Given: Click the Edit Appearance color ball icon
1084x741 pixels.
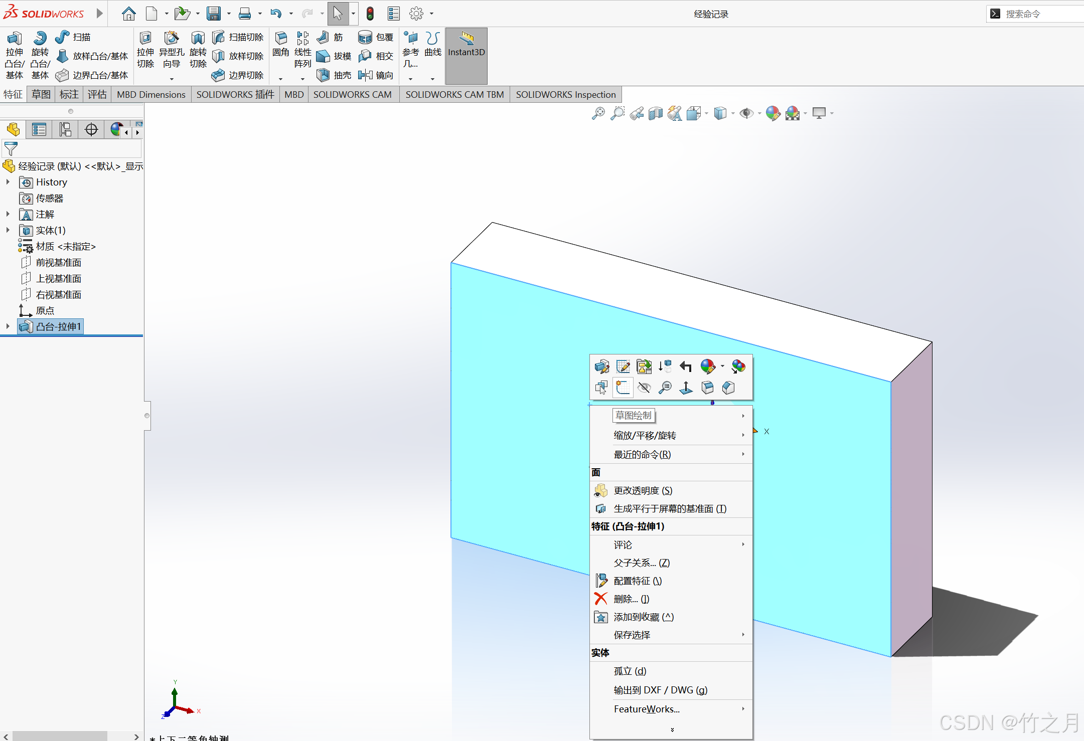Looking at the screenshot, I should tap(772, 113).
